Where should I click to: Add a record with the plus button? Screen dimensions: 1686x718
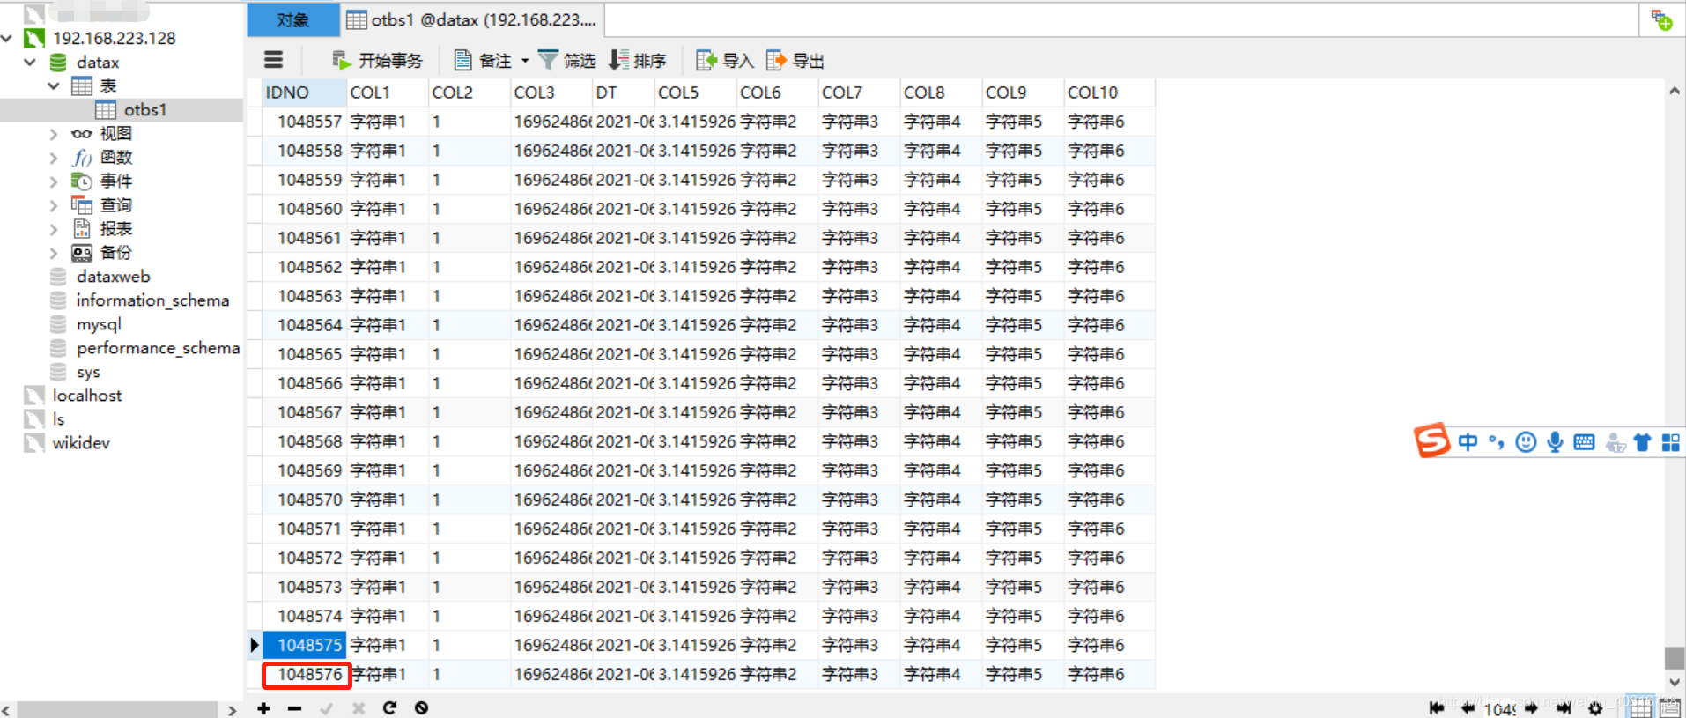pyautogui.click(x=263, y=708)
